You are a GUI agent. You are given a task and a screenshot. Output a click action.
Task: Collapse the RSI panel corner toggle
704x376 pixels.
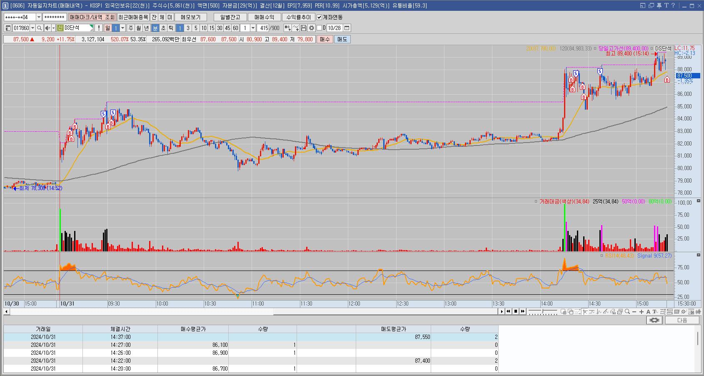699,255
